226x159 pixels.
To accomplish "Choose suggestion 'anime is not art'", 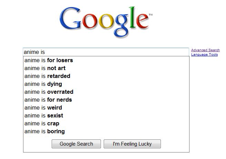I will pyautogui.click(x=45, y=68).
